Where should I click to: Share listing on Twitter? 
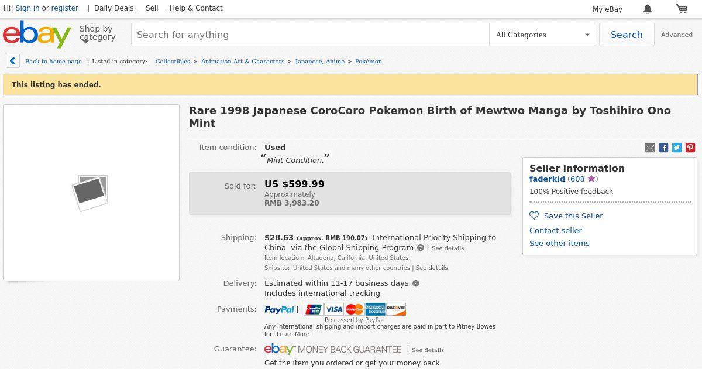[677, 148]
